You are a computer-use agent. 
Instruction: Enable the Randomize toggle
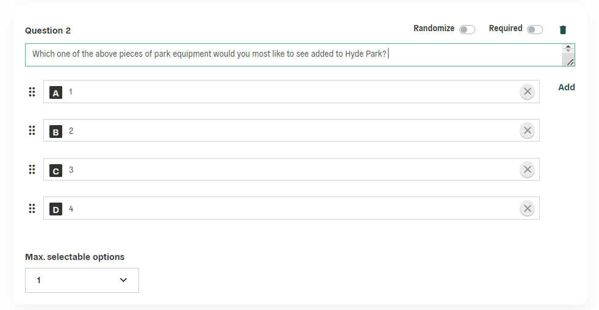467,30
